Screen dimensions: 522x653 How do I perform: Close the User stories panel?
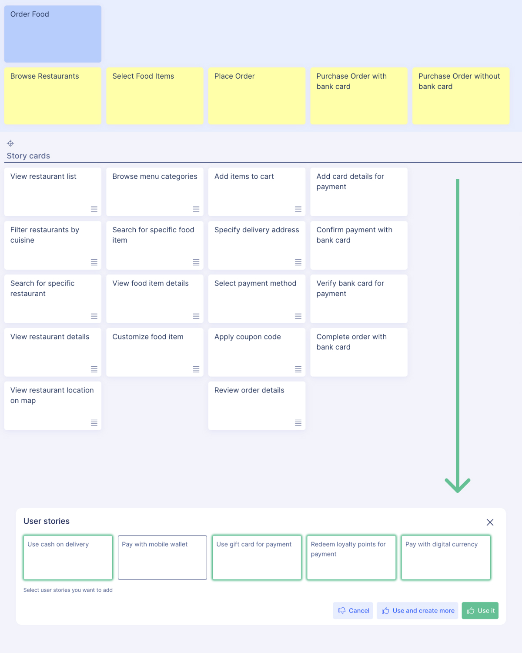490,522
